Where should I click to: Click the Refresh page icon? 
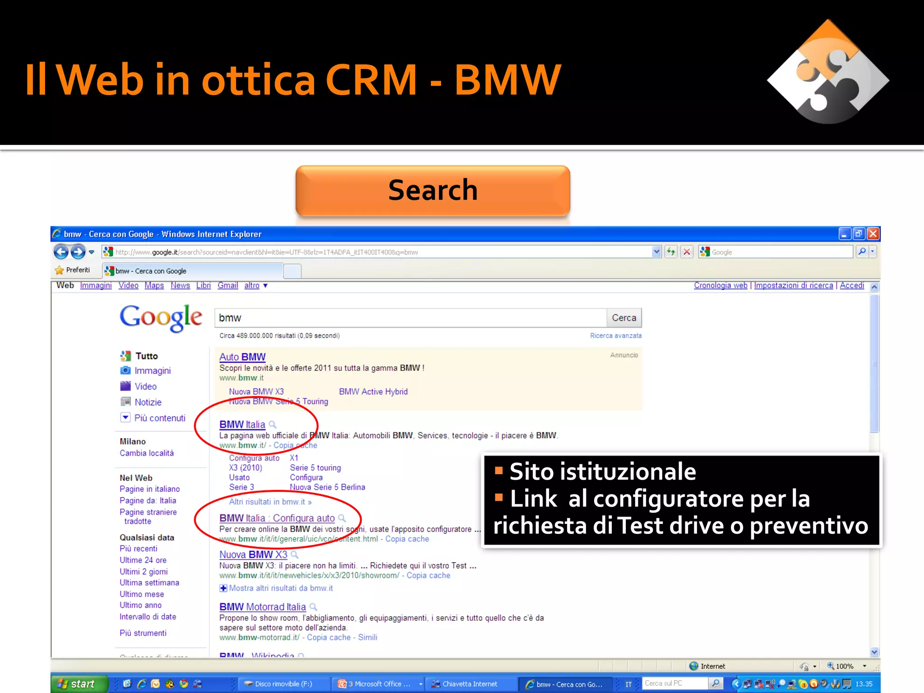671,252
